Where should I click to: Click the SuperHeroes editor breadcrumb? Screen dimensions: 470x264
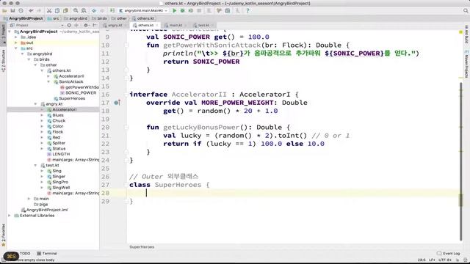[x=142, y=247]
